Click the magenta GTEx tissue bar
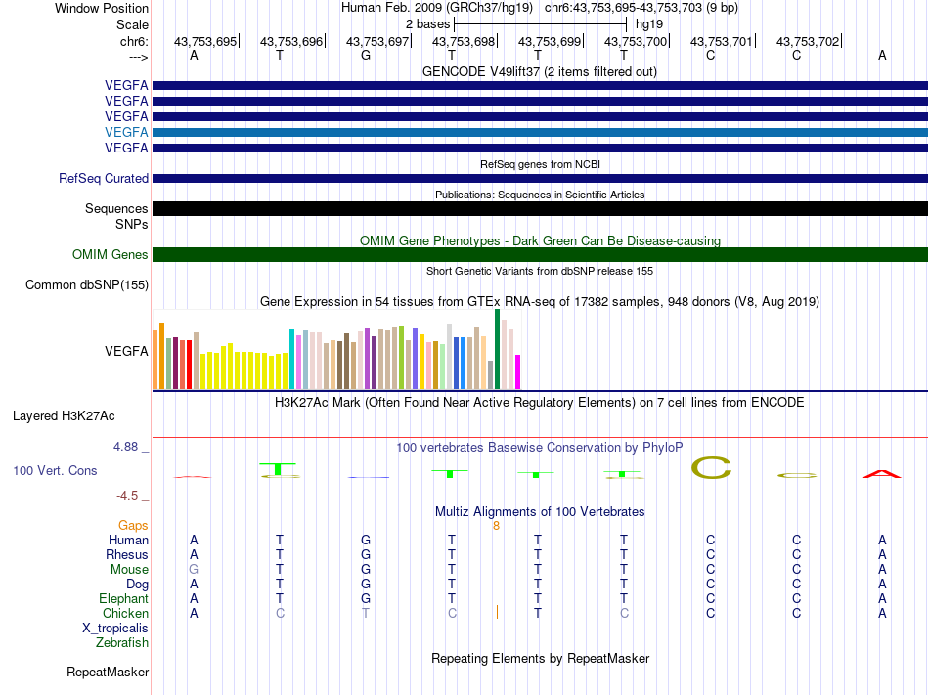The width and height of the screenshot is (929, 695). [x=518, y=371]
